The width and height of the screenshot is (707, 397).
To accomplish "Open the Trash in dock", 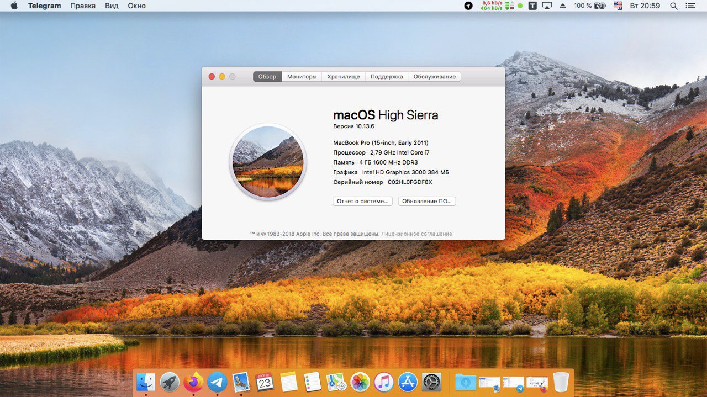I will coord(561,382).
